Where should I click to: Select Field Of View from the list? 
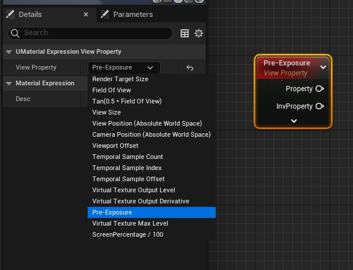(112, 90)
